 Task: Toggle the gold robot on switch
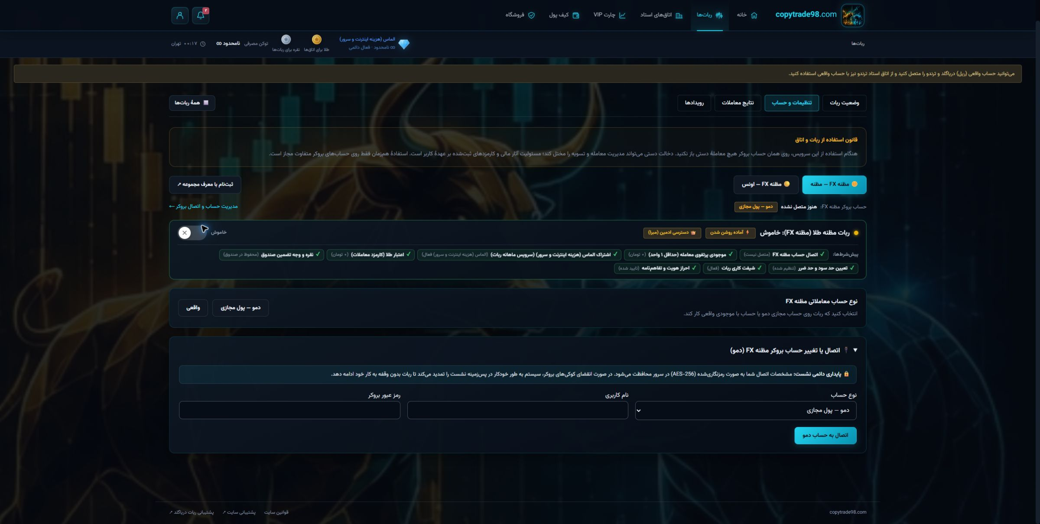pyautogui.click(x=192, y=233)
